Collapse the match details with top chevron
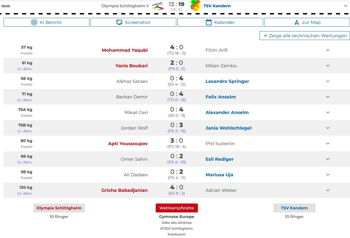 tap(345, 6)
